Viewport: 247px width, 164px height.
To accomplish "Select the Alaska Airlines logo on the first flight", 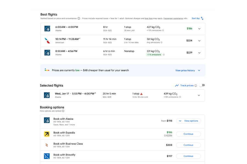I will [47, 28].
